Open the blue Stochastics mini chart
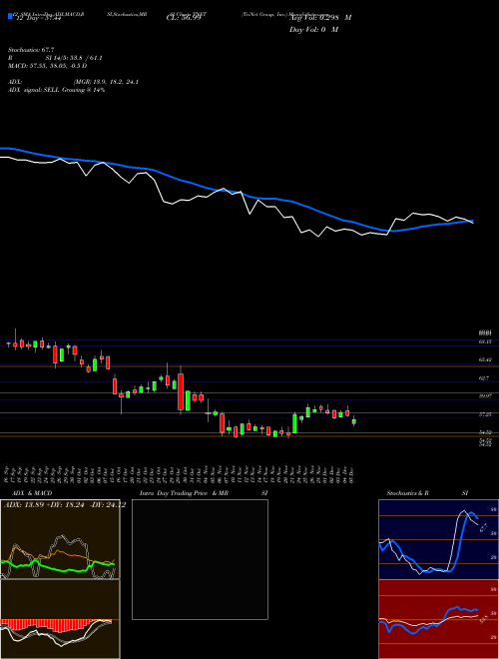The width and height of the screenshot is (499, 659). pyautogui.click(x=438, y=539)
